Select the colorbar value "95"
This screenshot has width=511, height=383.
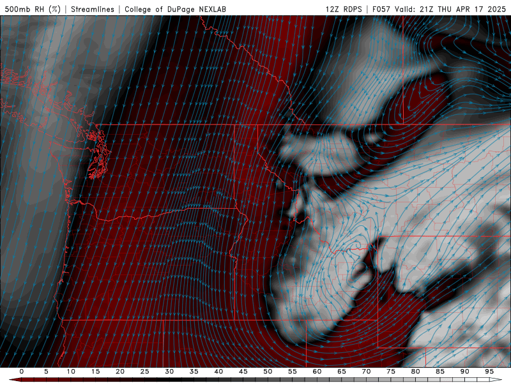point(489,372)
